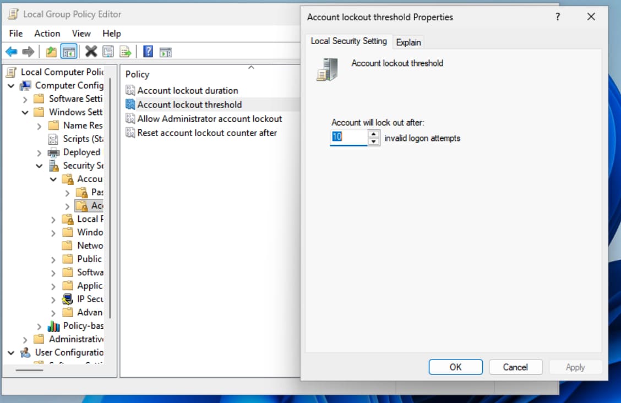
Task: Click the Show/Hide Action Pane toolbar icon
Action: coord(167,51)
